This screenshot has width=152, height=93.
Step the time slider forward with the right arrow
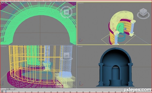16,89
